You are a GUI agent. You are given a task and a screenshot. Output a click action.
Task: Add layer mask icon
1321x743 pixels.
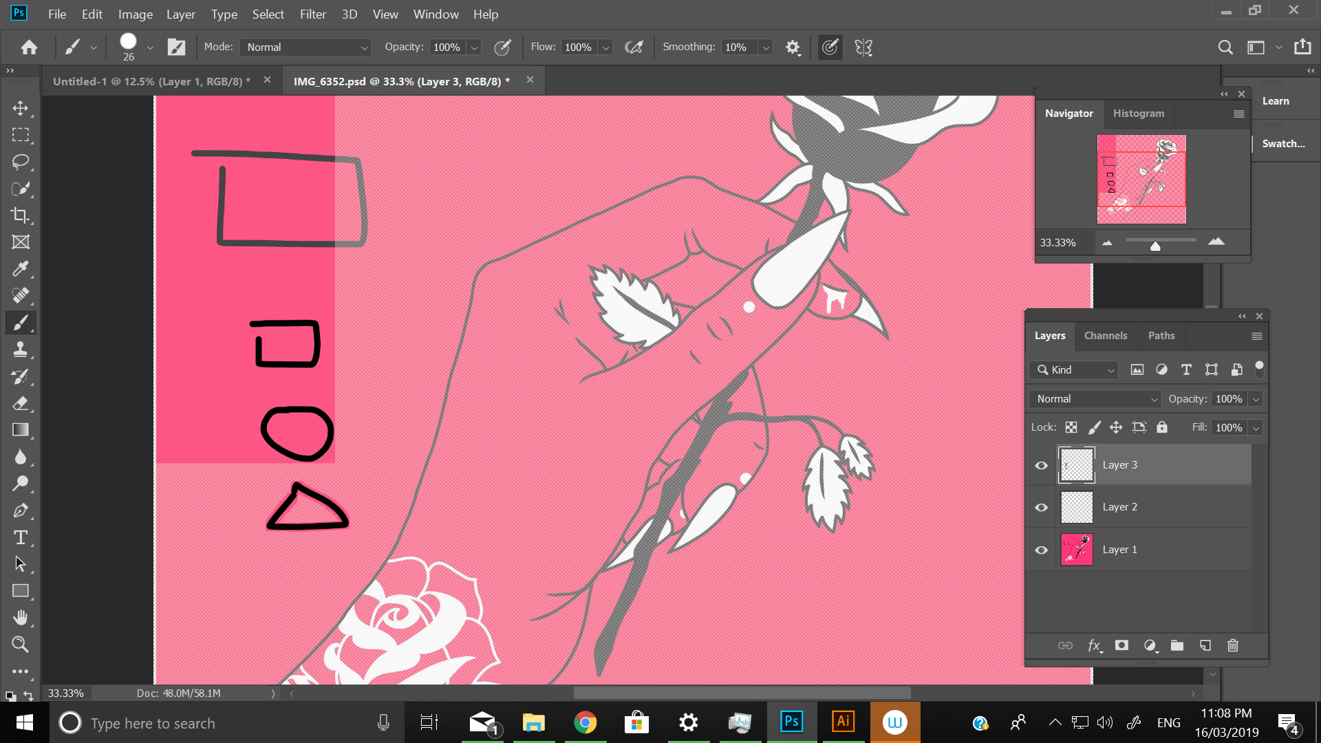(1121, 645)
